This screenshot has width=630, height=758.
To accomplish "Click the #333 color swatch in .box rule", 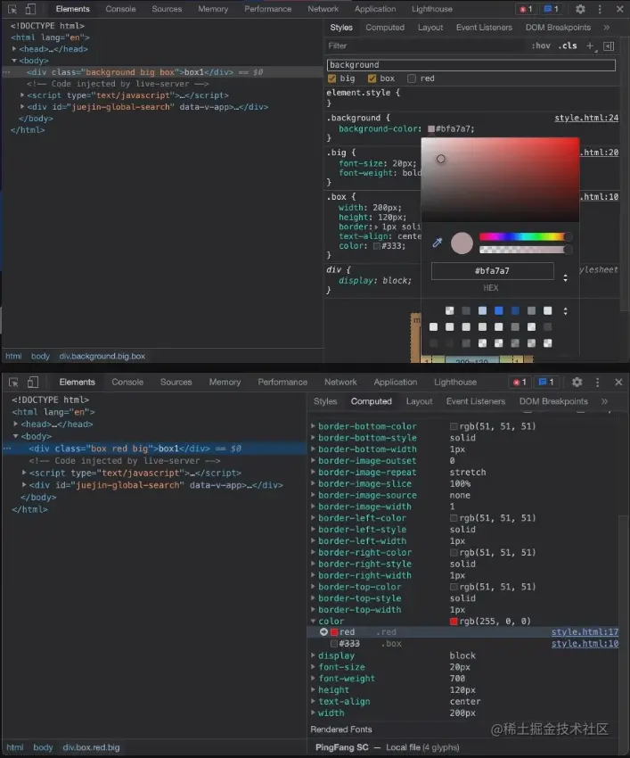I will [x=376, y=246].
